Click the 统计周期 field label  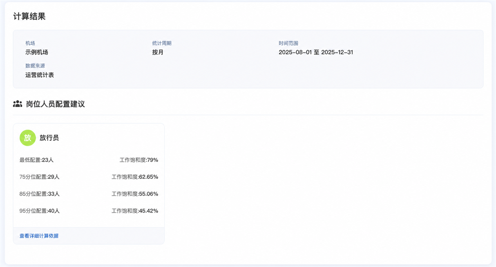(x=162, y=43)
